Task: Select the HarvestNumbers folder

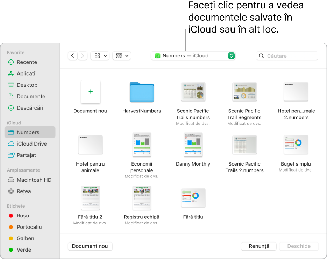Action: (142, 92)
